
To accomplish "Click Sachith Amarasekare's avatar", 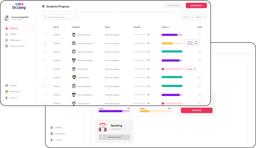I will 74,43.
